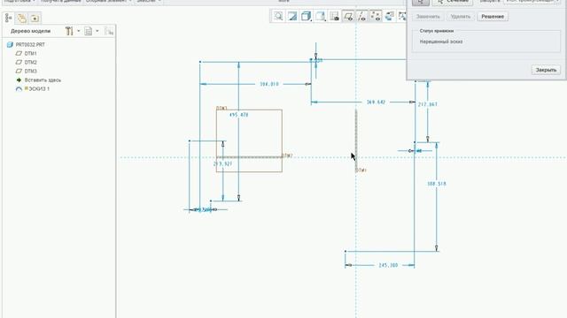Click the 'Удалить' button in dialog
567x318 pixels.
coord(461,17)
